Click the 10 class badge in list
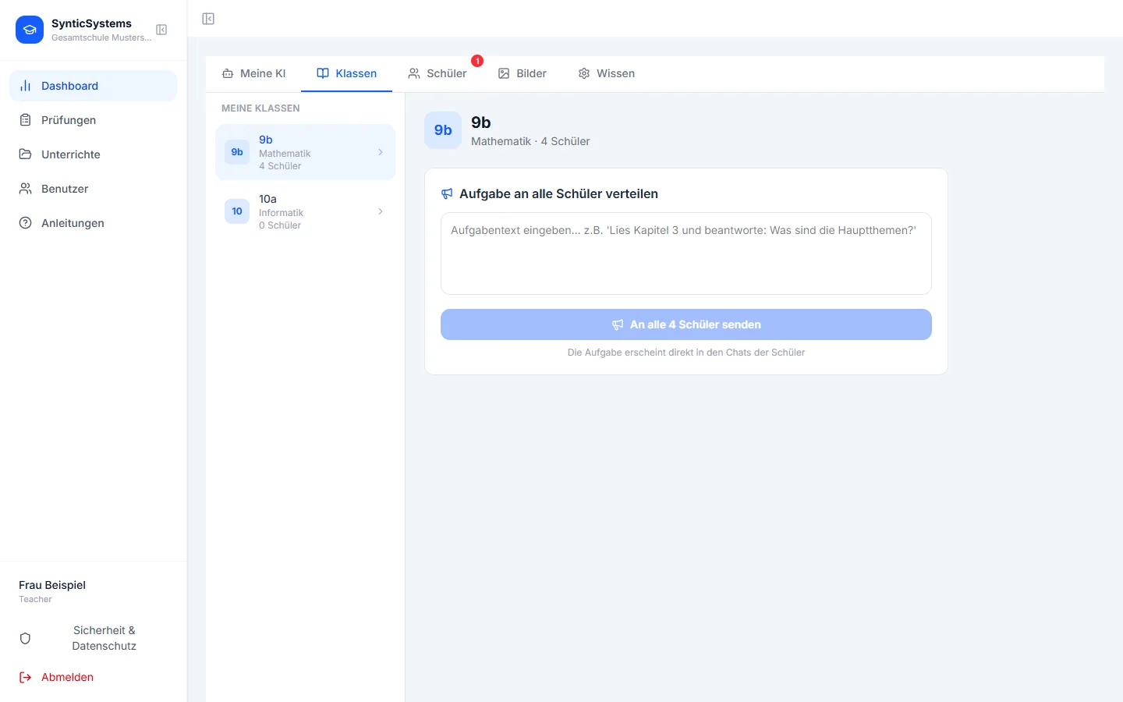This screenshot has width=1123, height=702. point(237,211)
